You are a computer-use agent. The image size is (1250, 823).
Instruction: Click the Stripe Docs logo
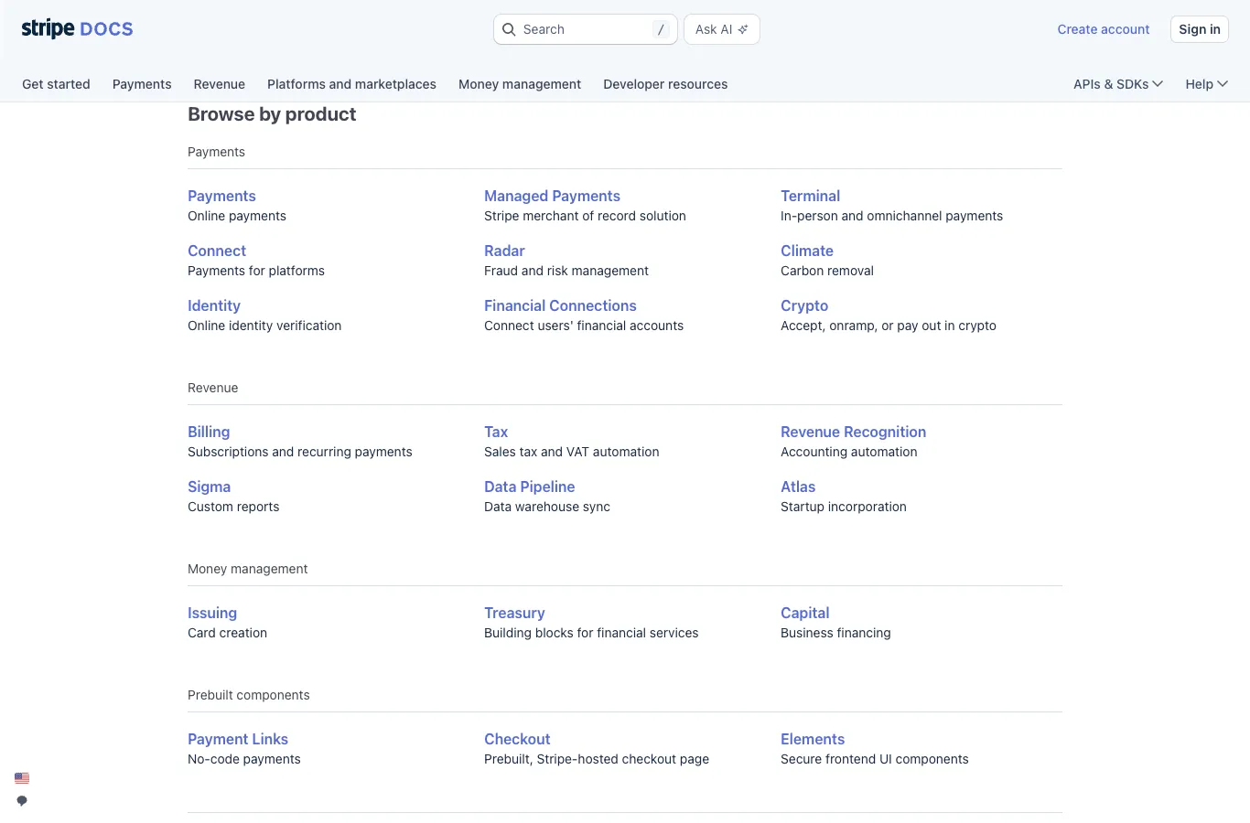[x=77, y=28]
